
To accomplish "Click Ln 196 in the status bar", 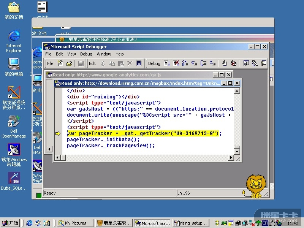I will point(184,193).
